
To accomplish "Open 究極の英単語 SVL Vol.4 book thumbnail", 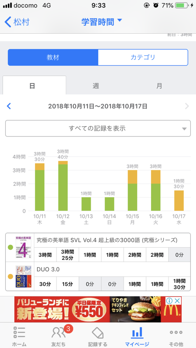I will pos(23,247).
